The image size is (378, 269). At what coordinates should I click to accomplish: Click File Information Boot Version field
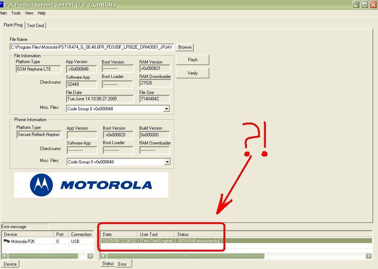pos(117,69)
